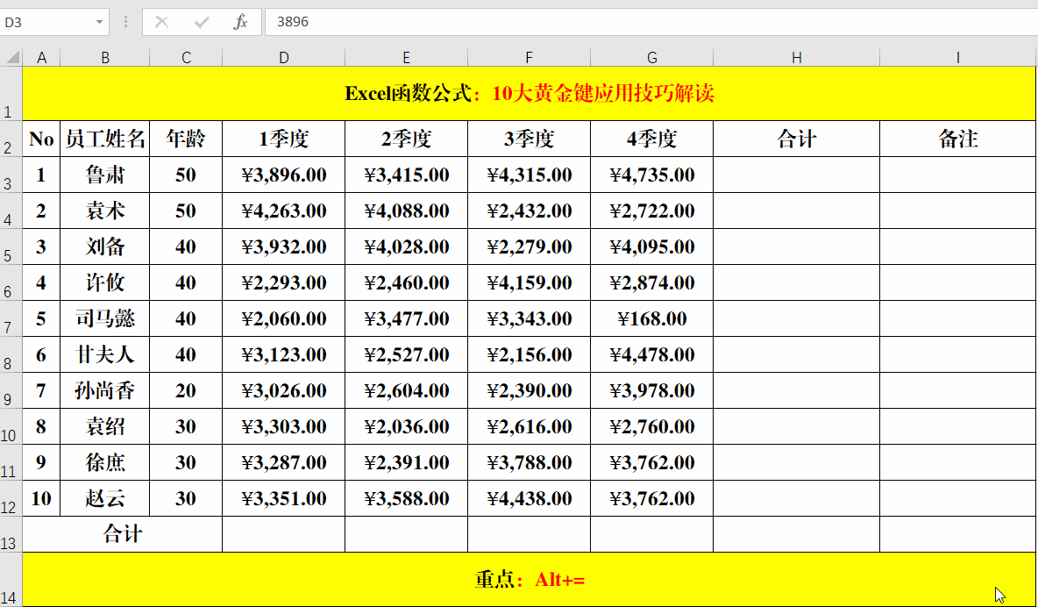Click the 'No' header cell
This screenshot has width=1038, height=607.
[42, 139]
